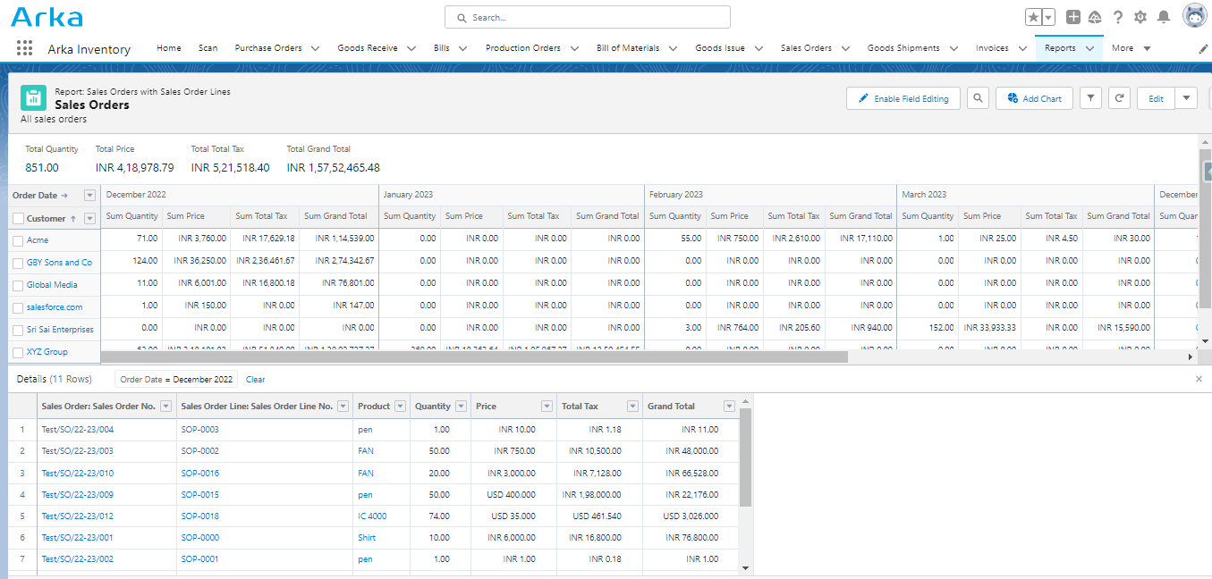Click the favorites star icon
Viewport: 1212px width, 579px height.
click(1034, 15)
